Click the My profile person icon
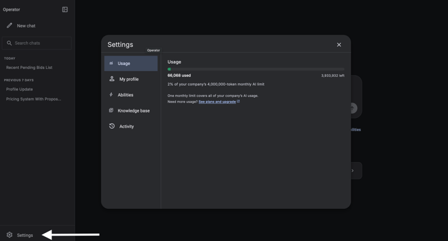Viewport: 448px width, 241px height. coord(112,78)
